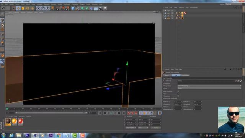Click the Coordinate System cube icon

[x=52, y=8]
